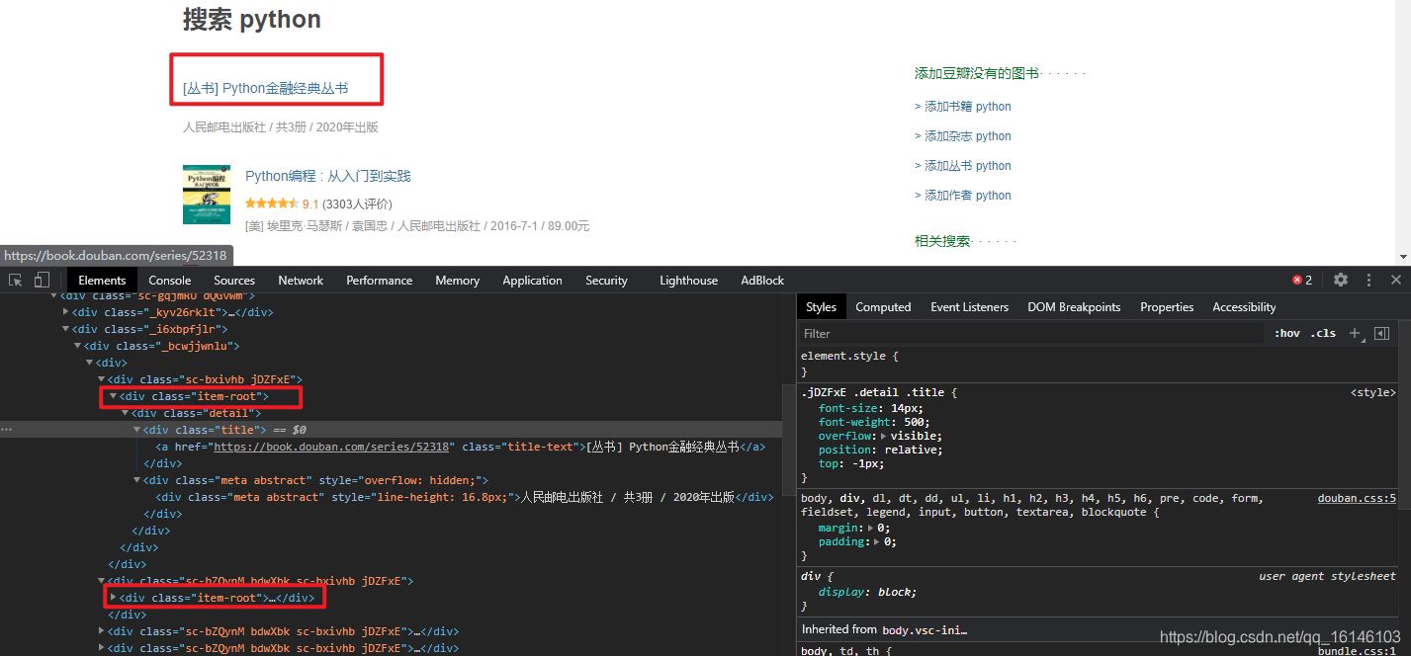Switch to the Elements tab
Viewport: 1411px width, 656px height.
(102, 281)
